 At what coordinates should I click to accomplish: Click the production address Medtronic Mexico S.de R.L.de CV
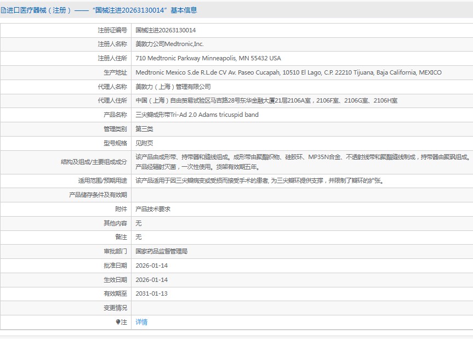(x=288, y=72)
